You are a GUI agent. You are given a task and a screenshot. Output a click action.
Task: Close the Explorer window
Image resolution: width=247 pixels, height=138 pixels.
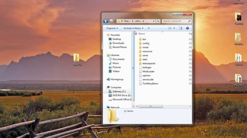(188, 14)
